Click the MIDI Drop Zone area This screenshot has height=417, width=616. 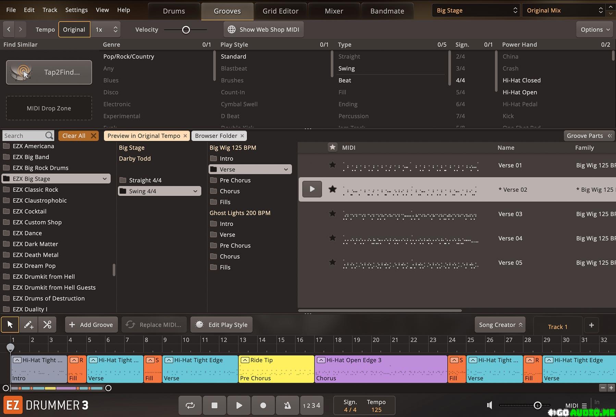pos(49,108)
